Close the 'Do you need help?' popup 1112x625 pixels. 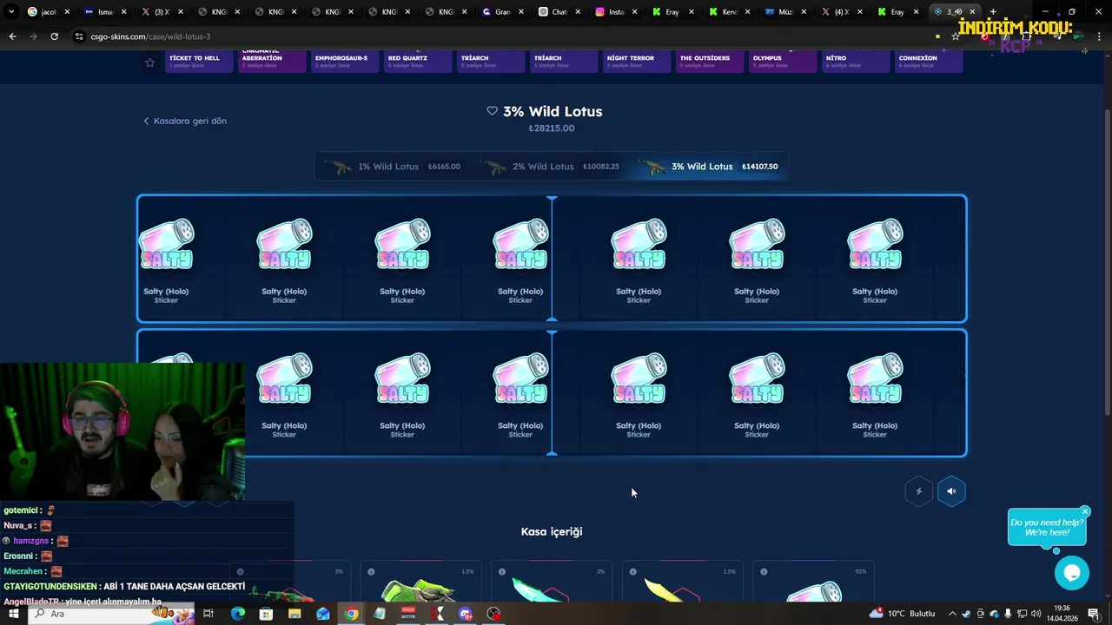pyautogui.click(x=1085, y=511)
